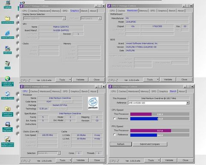The height and width of the screenshot is (165, 206).
Task: Expand the Tools arrow in the Graphics window
Action: pyautogui.click(x=70, y=79)
